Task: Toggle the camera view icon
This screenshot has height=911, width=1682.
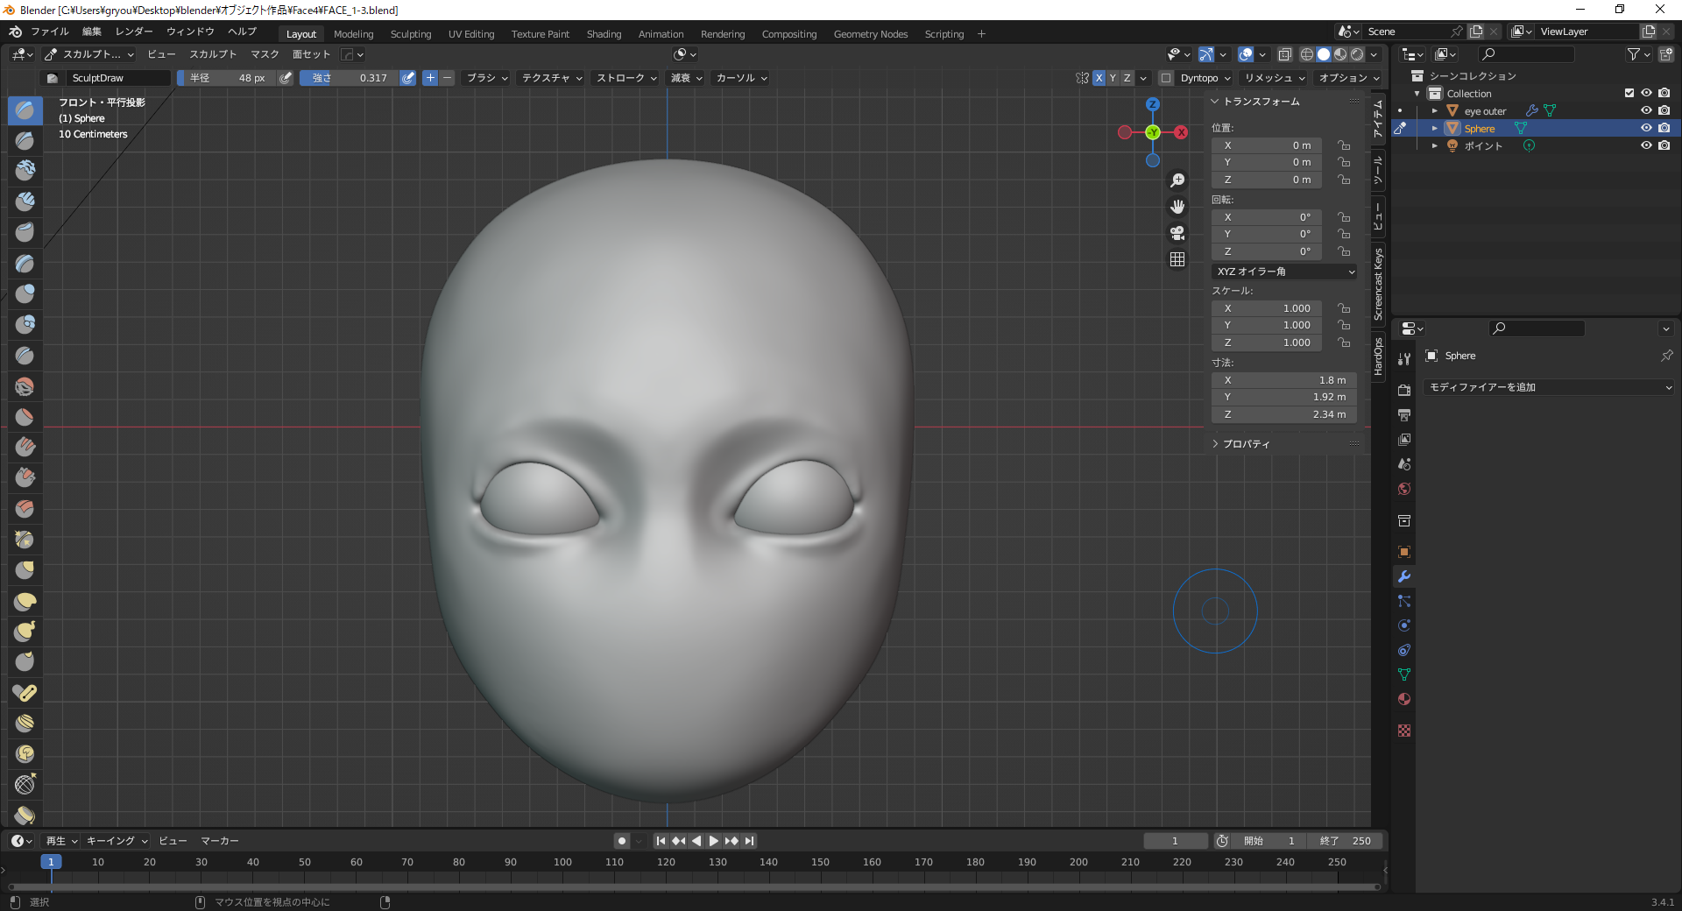Action: (x=1177, y=233)
